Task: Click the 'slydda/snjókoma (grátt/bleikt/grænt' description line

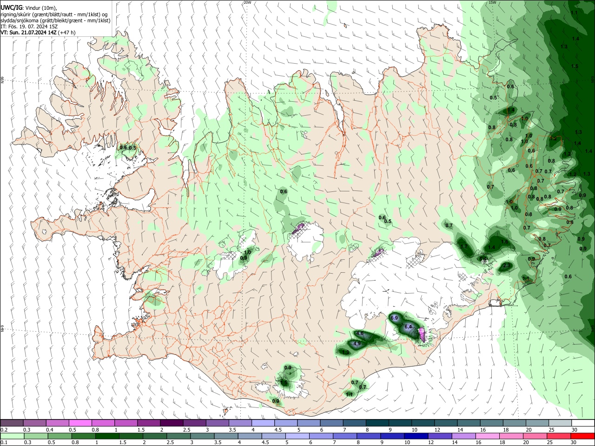Action: pyautogui.click(x=55, y=20)
